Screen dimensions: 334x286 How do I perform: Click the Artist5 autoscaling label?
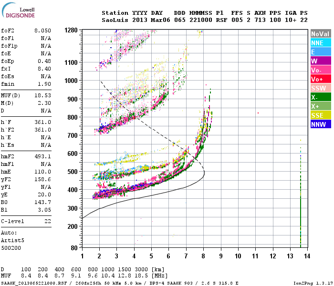click(x=12, y=240)
